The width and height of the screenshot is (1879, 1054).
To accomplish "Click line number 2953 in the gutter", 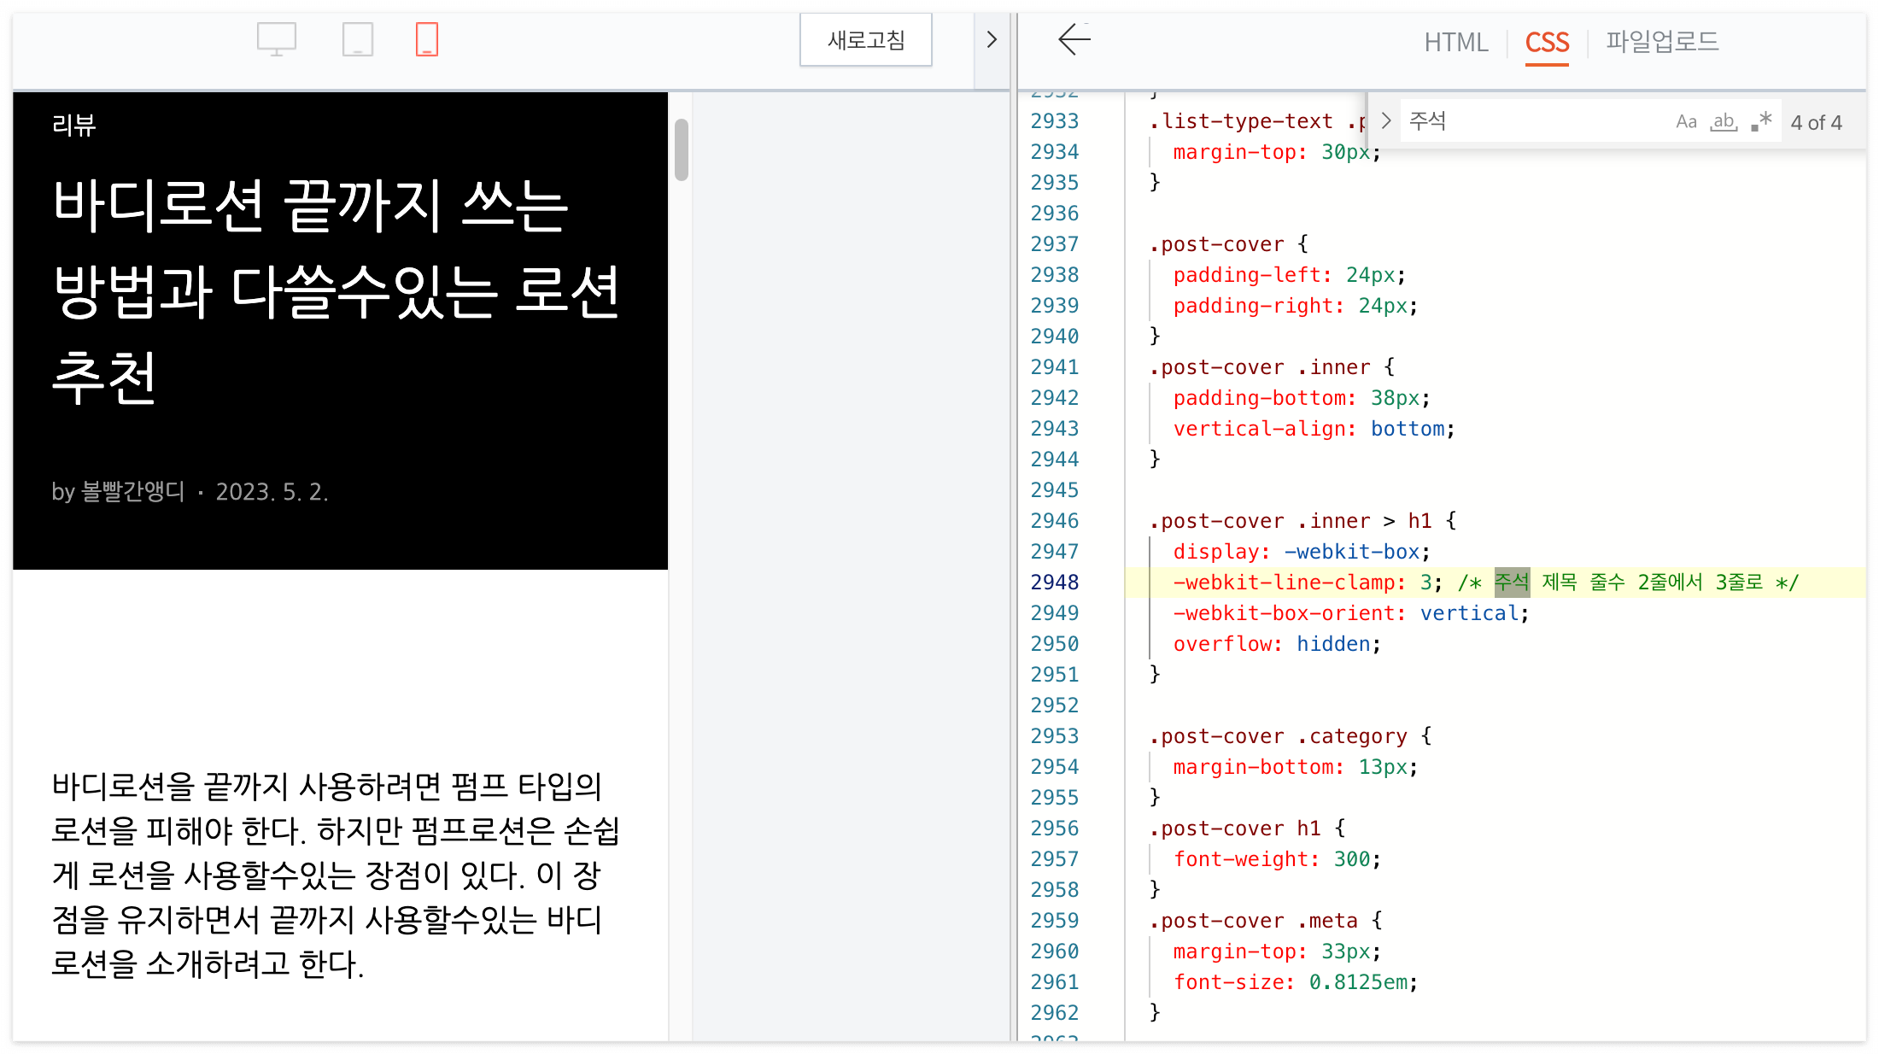I will [x=1055, y=736].
